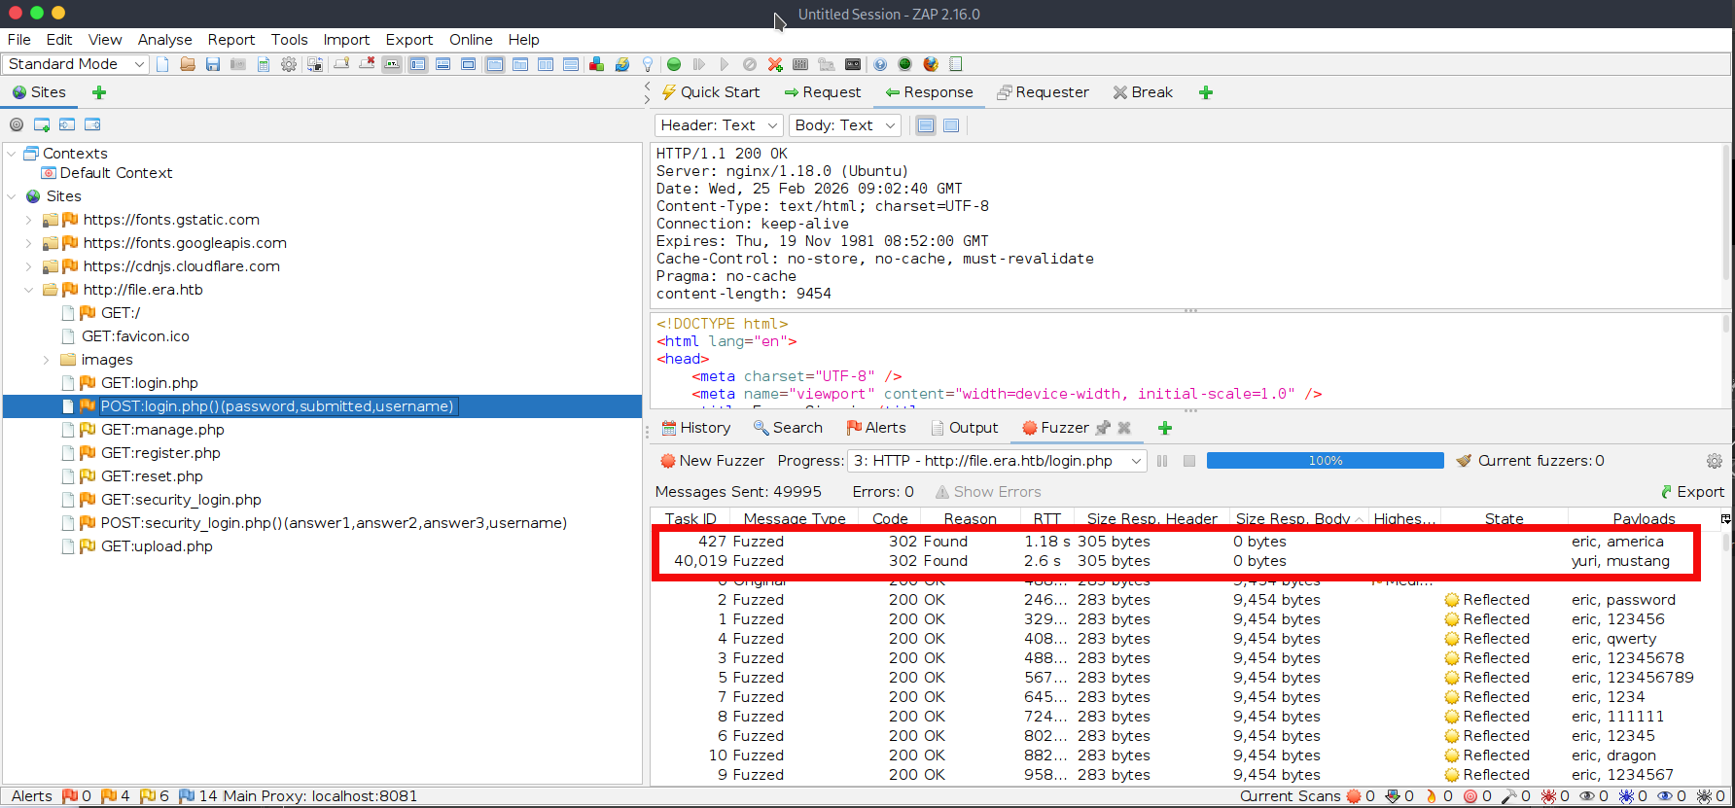Viewport: 1735px width, 808px height.
Task: Toggle the green break-on-all-requests circle
Action: point(674,64)
